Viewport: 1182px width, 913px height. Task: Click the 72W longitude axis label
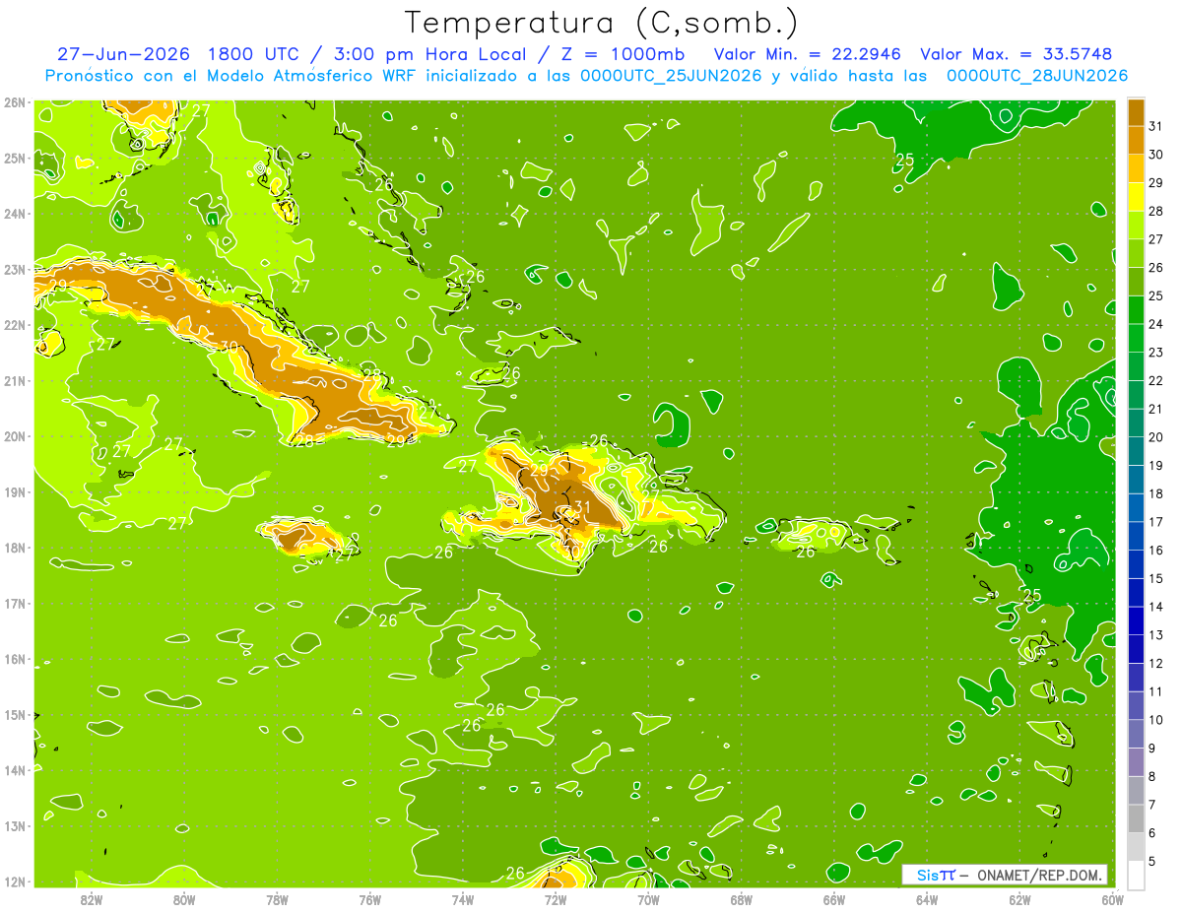[x=556, y=899]
